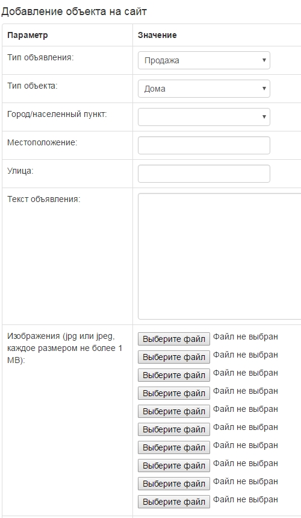The height and width of the screenshot is (518, 301).
Task: Click inside the Текст объявления text area
Action: (x=220, y=256)
